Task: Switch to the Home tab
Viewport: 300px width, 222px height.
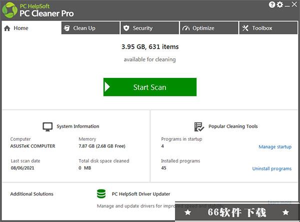Action: (x=31, y=28)
